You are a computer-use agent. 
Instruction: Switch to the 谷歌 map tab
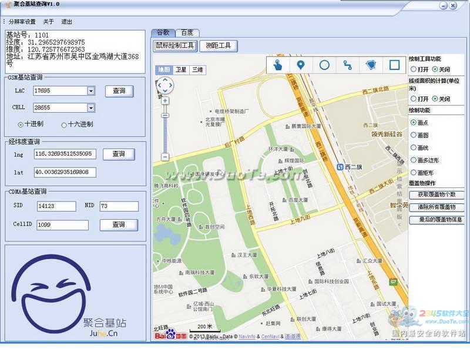click(163, 32)
